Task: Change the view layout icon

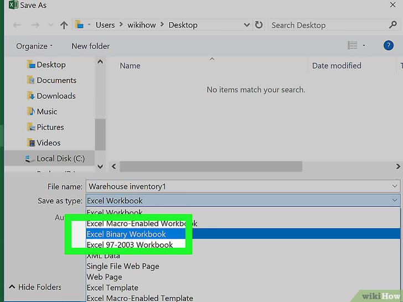Action: [x=353, y=45]
